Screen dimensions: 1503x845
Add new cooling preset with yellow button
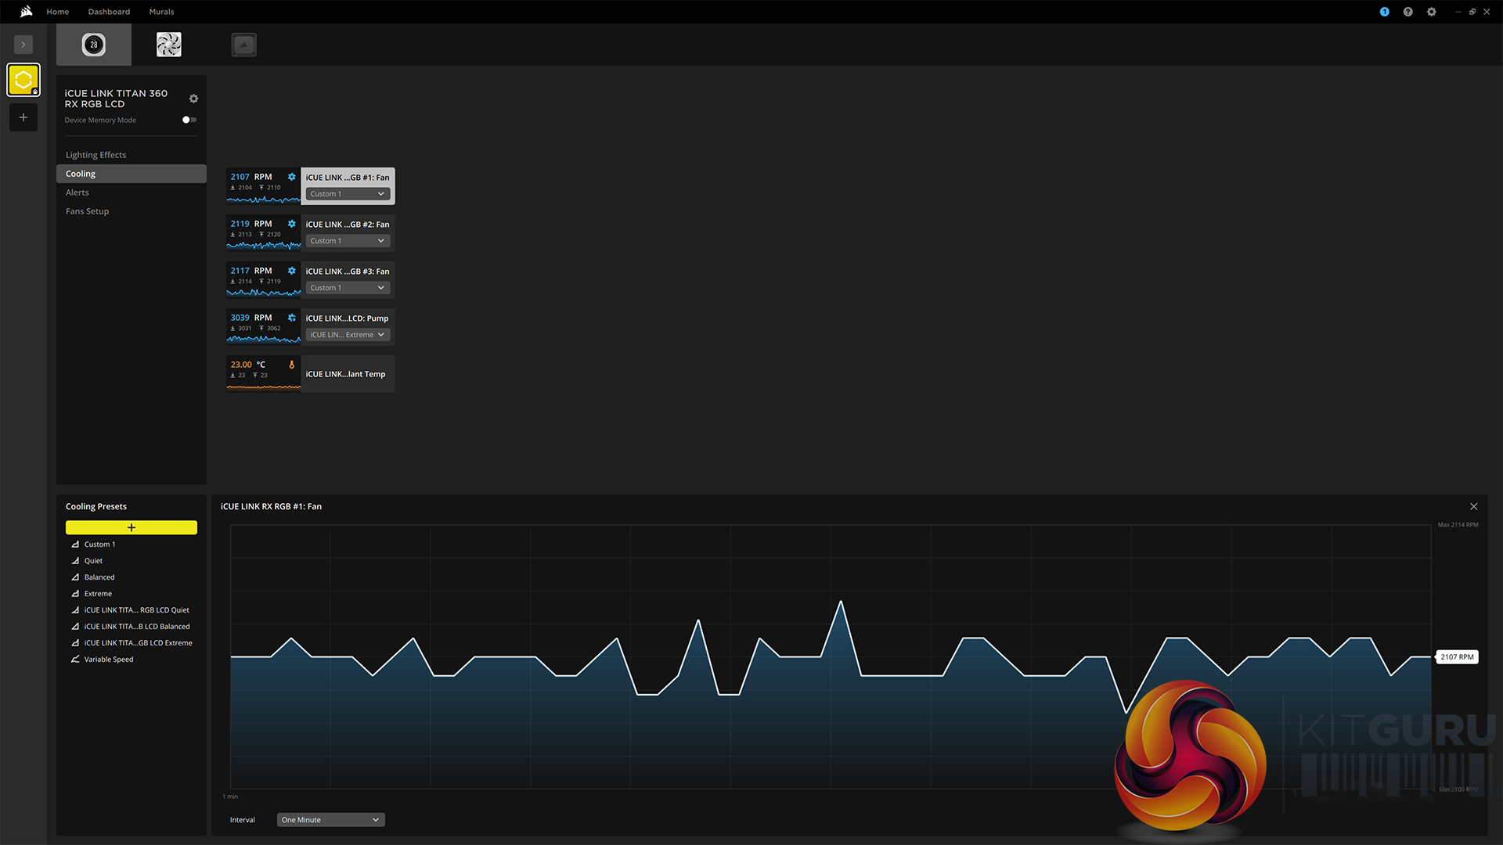pyautogui.click(x=131, y=527)
